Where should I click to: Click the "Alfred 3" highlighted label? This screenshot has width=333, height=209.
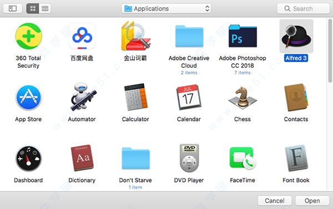pos(296,58)
